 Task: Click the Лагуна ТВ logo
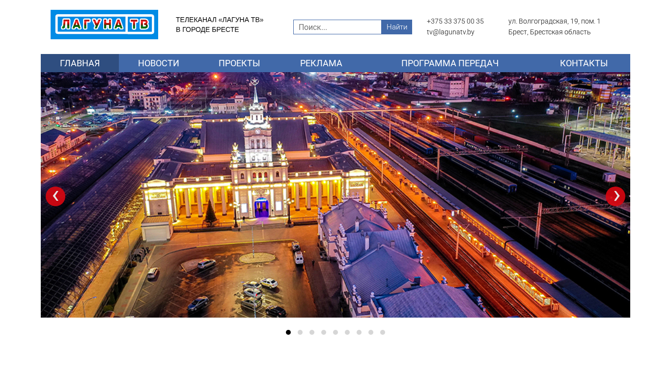pos(104,25)
